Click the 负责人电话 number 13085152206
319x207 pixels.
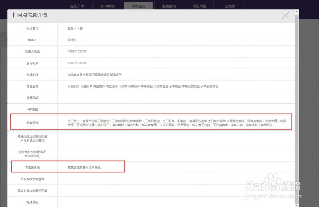click(x=77, y=52)
